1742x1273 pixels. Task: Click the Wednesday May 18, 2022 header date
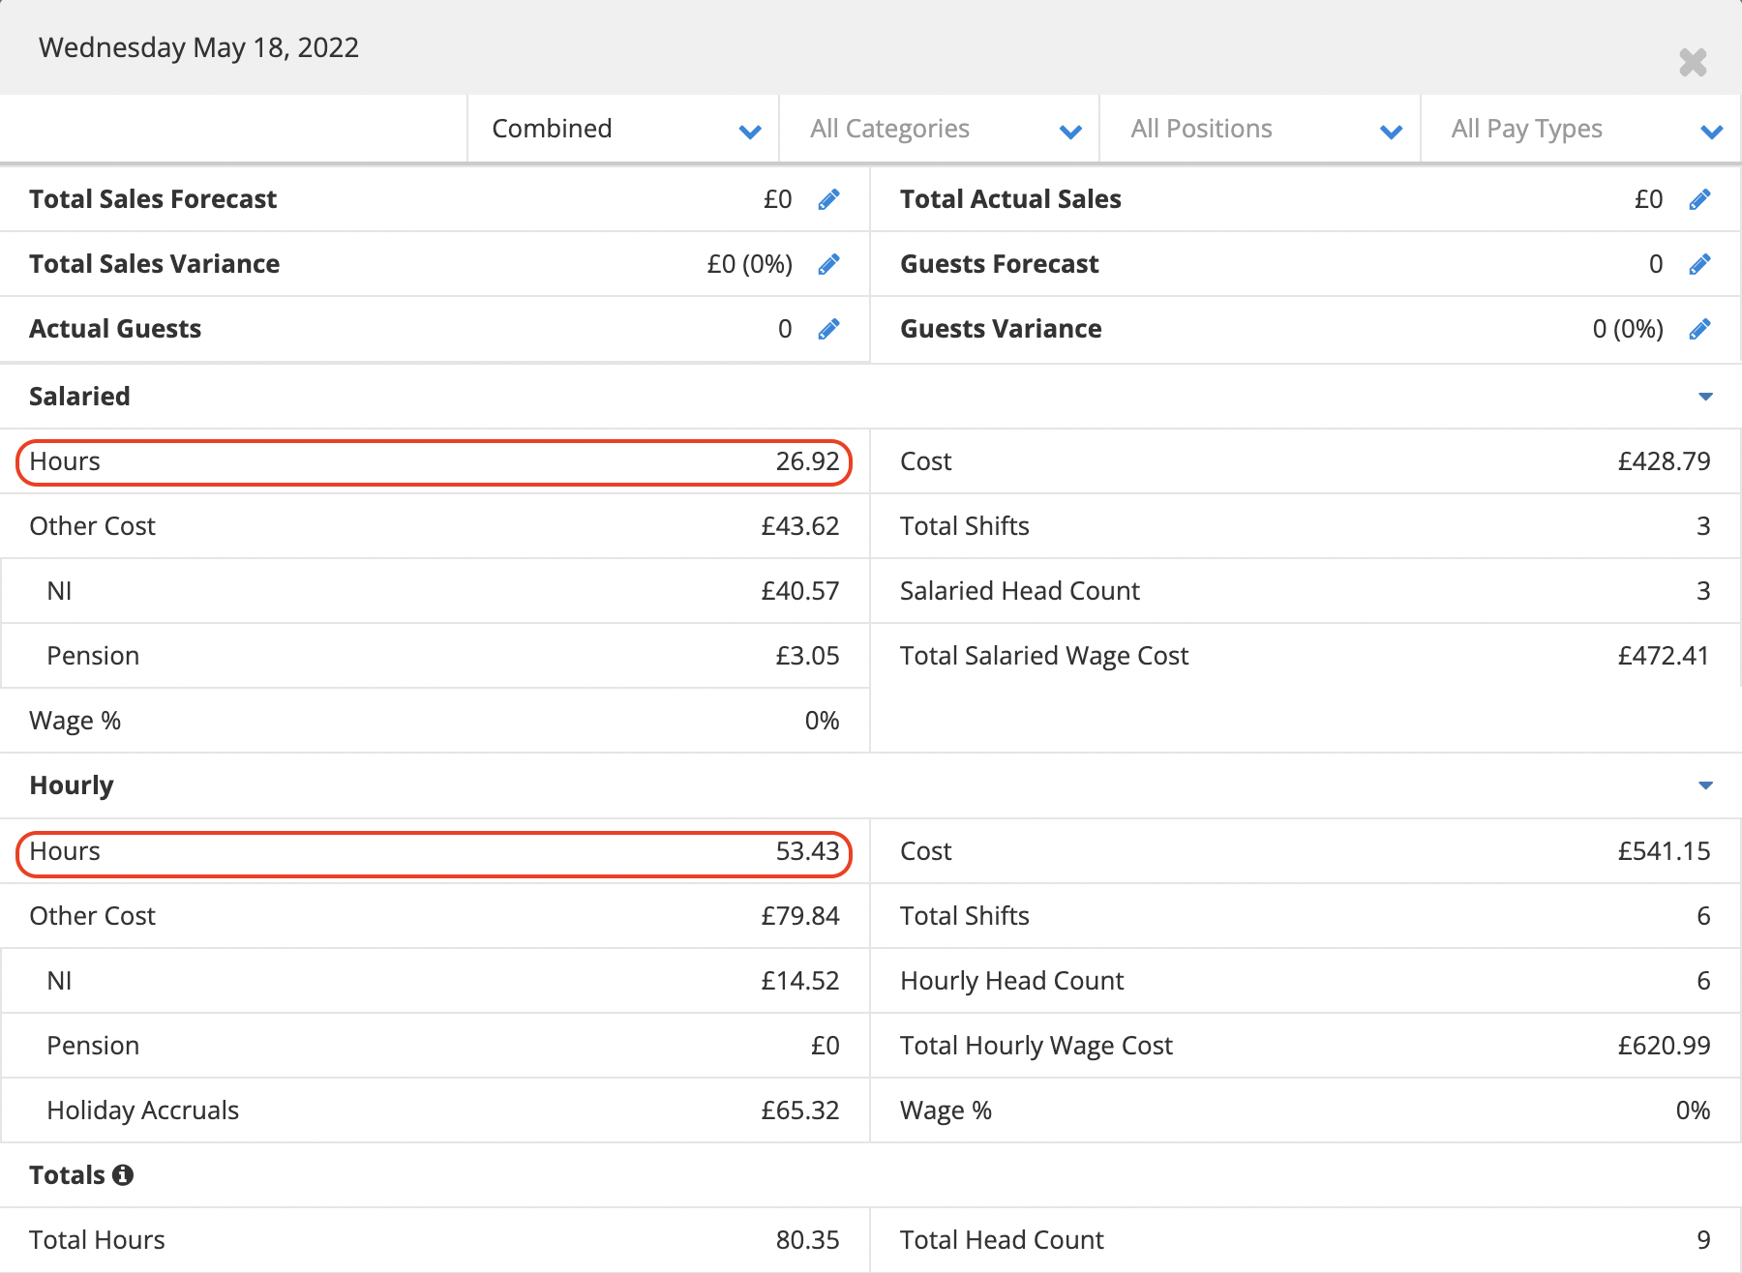tap(198, 47)
